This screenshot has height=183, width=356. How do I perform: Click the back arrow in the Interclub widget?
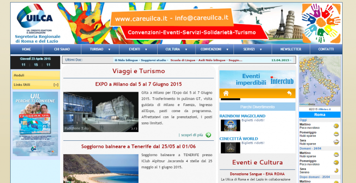coord(289,93)
